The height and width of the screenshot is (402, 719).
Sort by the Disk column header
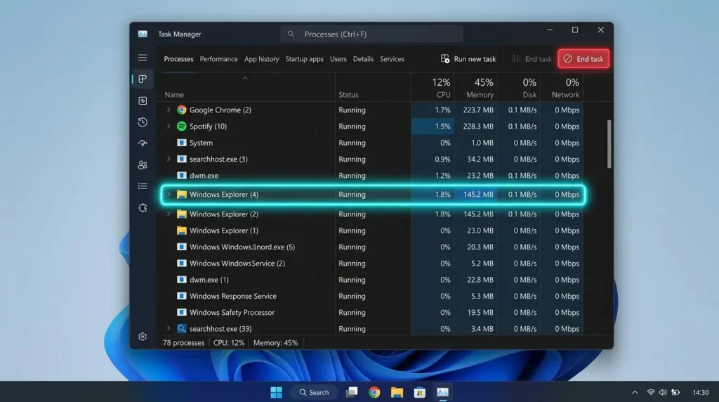click(x=519, y=88)
